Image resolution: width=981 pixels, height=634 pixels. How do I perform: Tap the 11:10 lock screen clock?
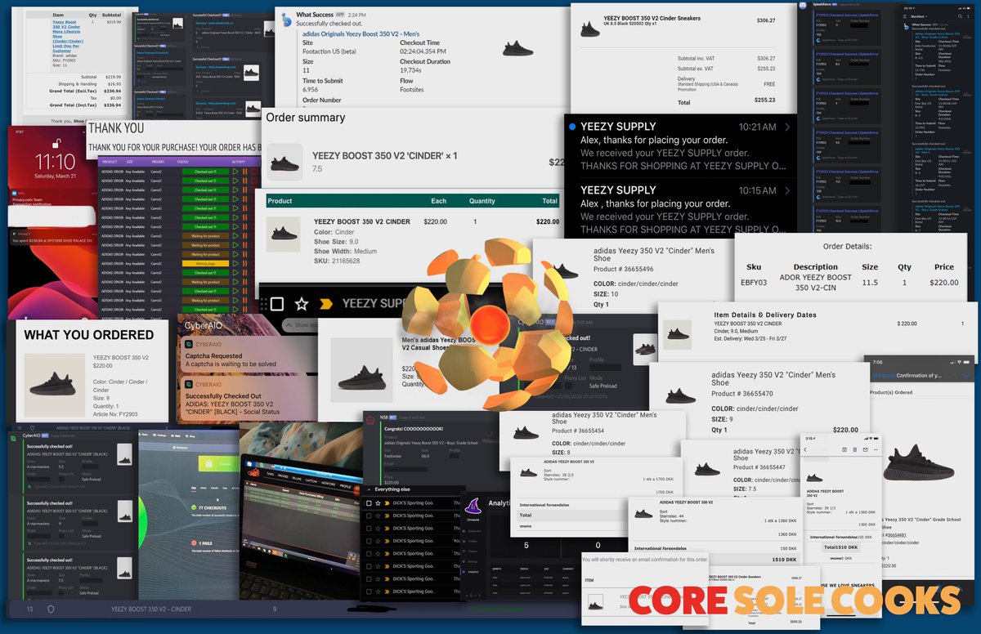coord(55,163)
